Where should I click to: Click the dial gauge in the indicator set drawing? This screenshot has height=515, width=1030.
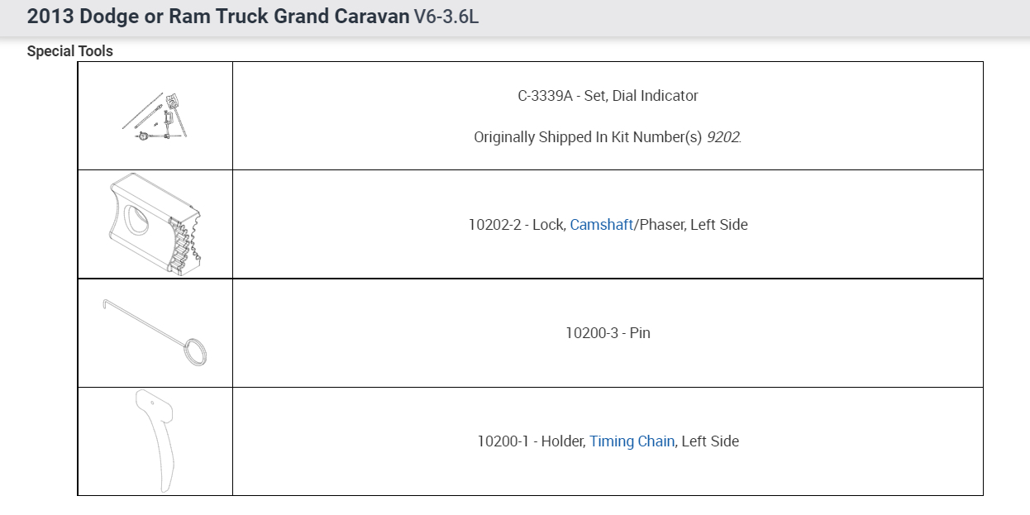pyautogui.click(x=144, y=135)
